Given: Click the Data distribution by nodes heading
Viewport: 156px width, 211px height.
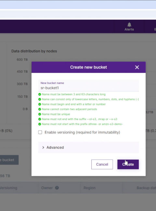Looking at the screenshot, I should pyautogui.click(x=34, y=51).
